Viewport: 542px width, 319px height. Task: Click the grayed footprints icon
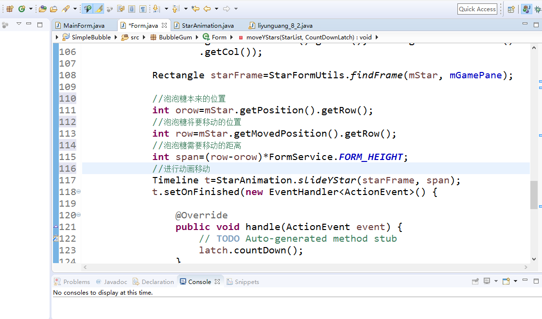[x=110, y=9]
